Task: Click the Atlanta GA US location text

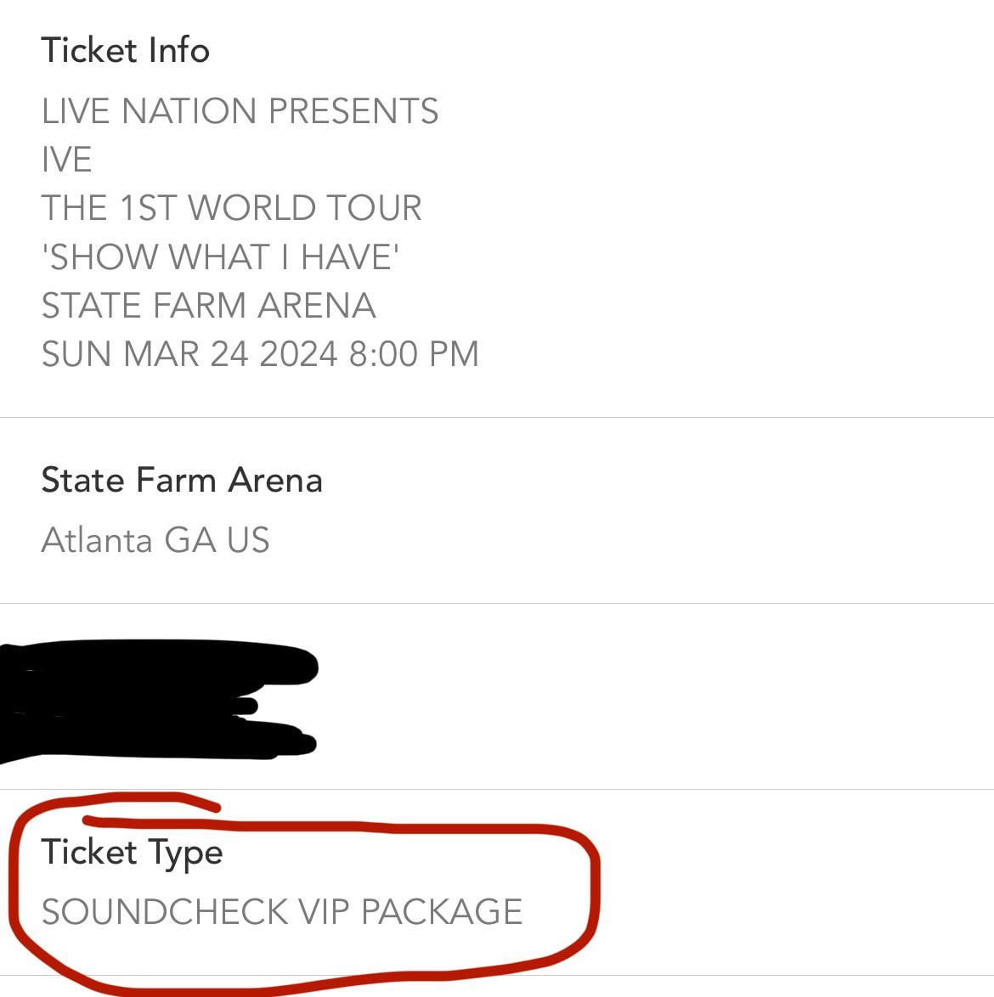Action: pyautogui.click(x=155, y=540)
